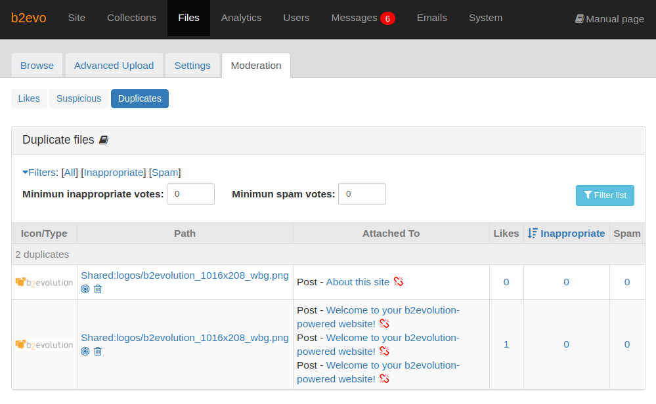Image resolution: width=656 pixels, height=404 pixels.
Task: Click the Spam count 0 in the About this site row
Action: tap(627, 282)
